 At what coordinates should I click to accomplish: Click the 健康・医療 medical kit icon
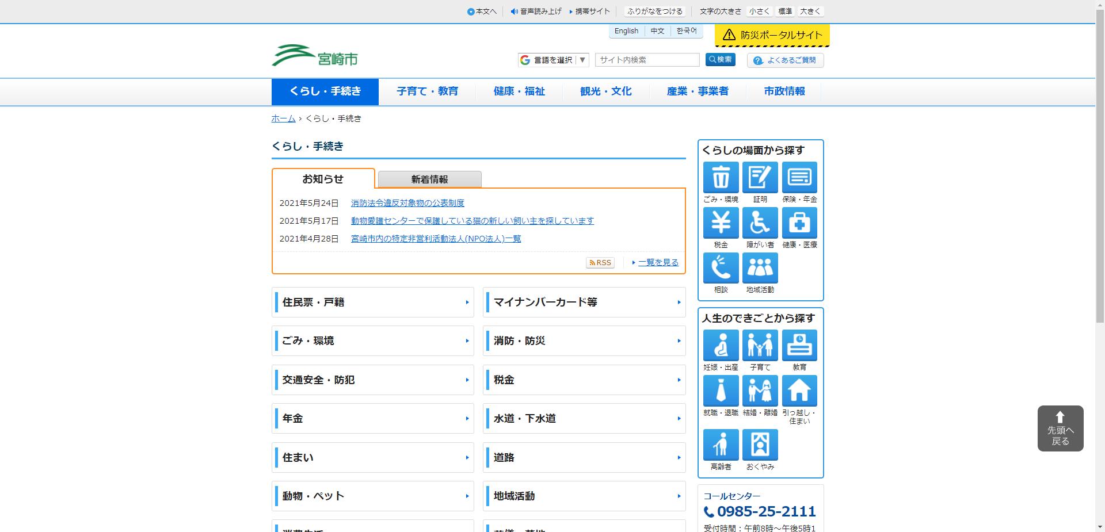[x=799, y=223]
